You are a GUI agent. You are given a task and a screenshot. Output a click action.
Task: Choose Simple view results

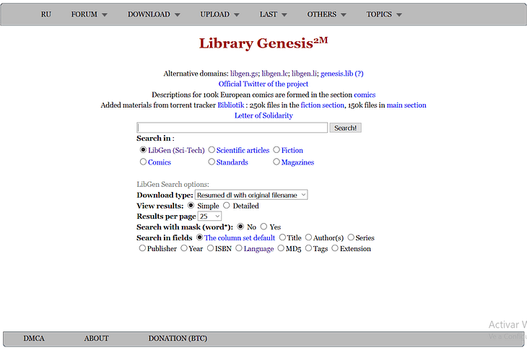pos(191,205)
